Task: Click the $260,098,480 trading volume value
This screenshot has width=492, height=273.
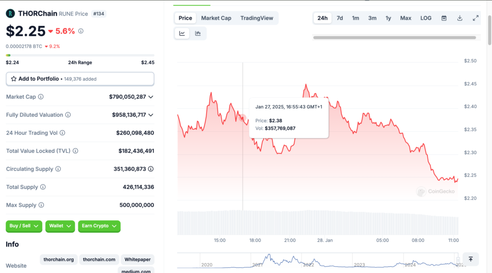Action: tap(135, 133)
